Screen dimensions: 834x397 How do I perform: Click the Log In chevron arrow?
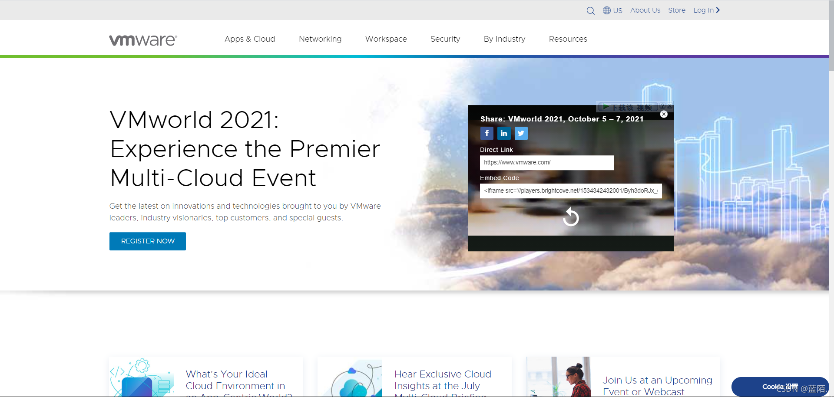(x=718, y=10)
